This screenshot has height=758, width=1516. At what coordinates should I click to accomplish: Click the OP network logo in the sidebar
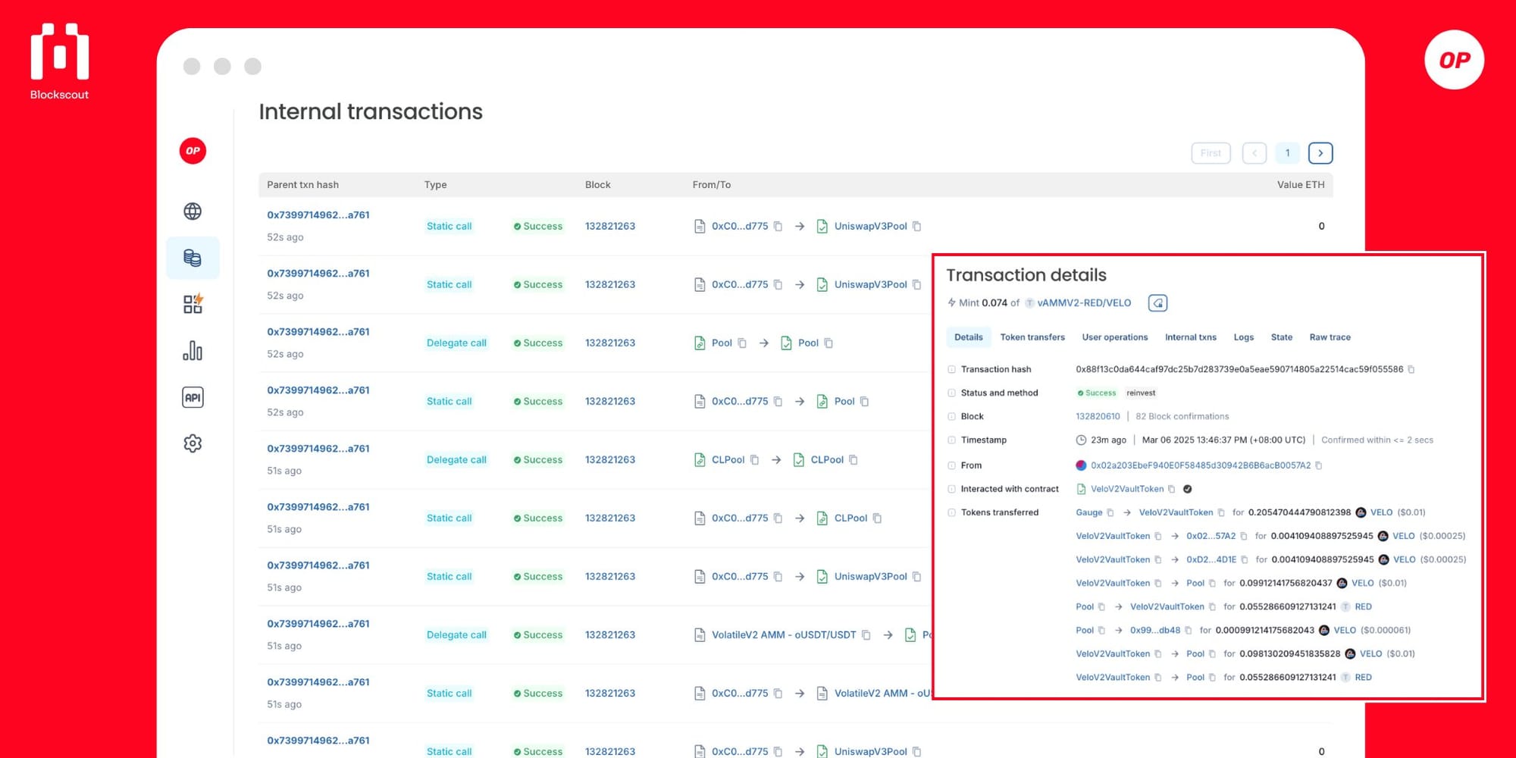pos(193,151)
